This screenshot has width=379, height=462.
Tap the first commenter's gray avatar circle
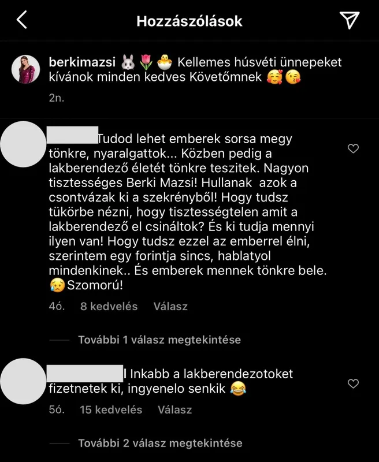23,144
